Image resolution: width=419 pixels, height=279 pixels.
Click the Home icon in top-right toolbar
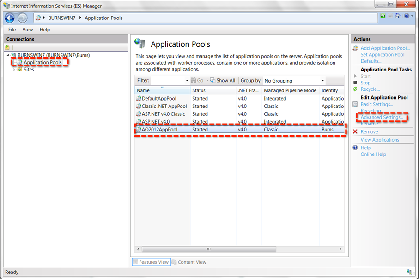398,16
